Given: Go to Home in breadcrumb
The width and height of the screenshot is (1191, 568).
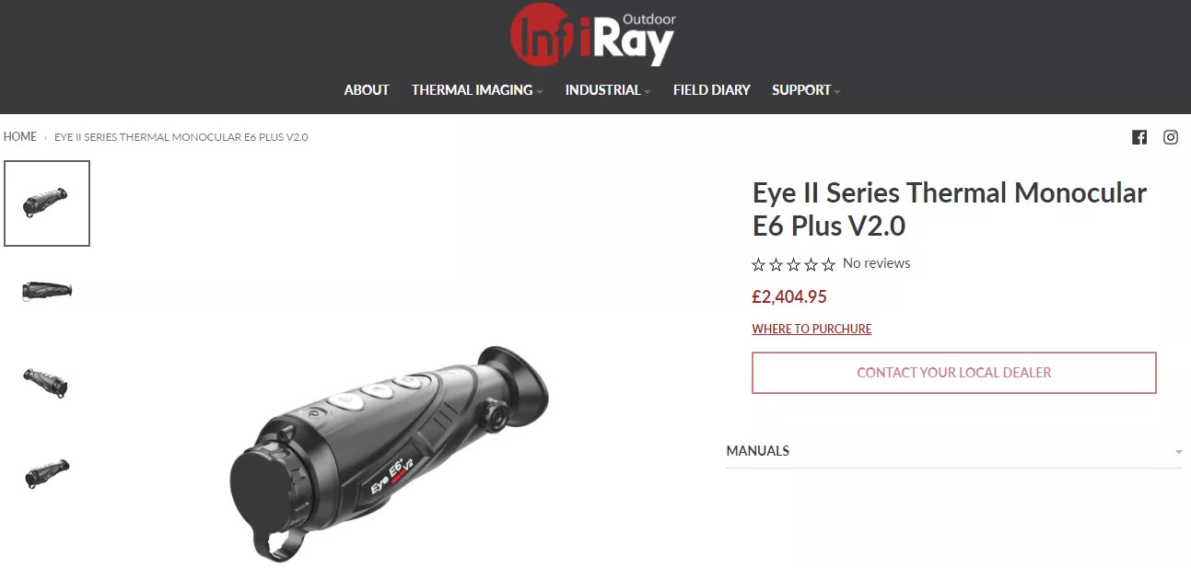Looking at the screenshot, I should coord(20,136).
